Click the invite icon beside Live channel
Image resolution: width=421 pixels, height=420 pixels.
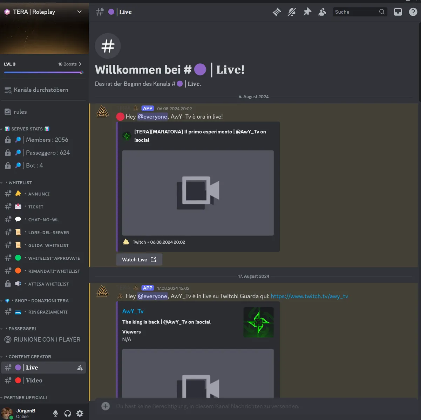click(80, 367)
